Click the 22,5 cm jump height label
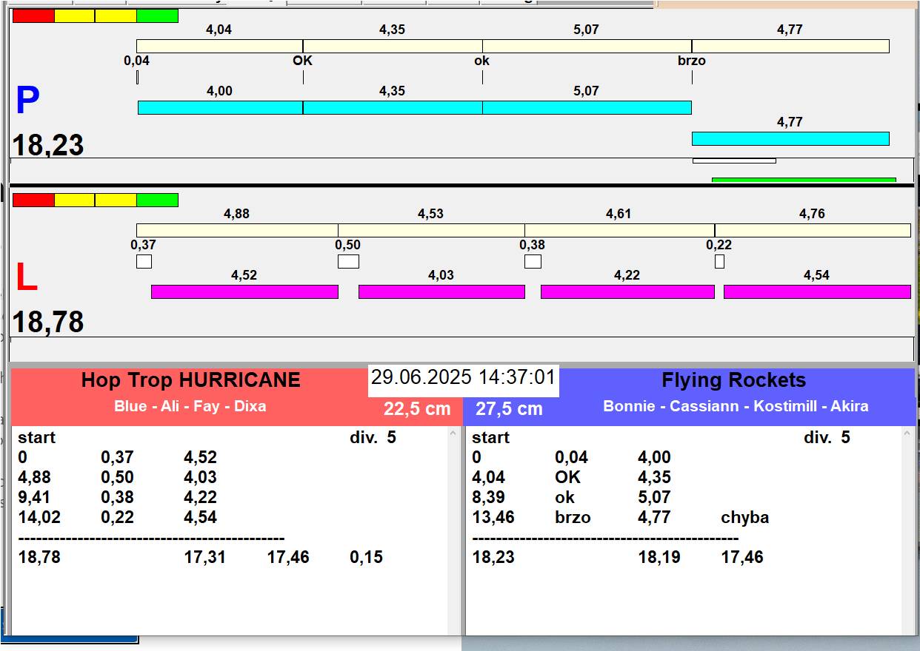The width and height of the screenshot is (920, 651). [417, 409]
